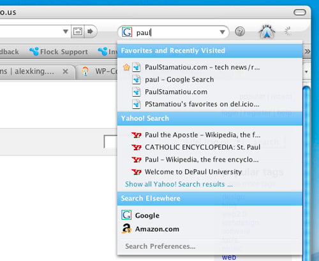319x261 pixels.
Task: Click page icon beside PStamatiou's favorites
Action: 137,104
